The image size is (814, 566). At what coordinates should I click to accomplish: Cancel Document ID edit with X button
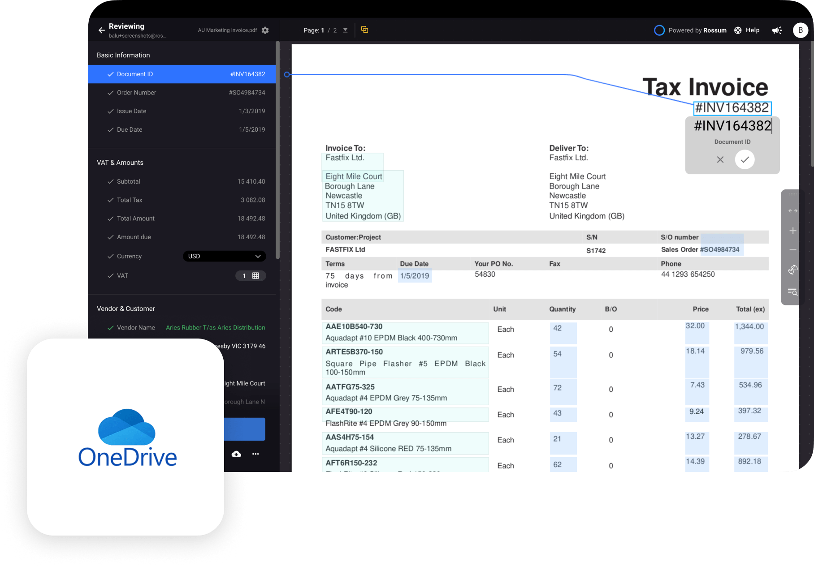720,159
